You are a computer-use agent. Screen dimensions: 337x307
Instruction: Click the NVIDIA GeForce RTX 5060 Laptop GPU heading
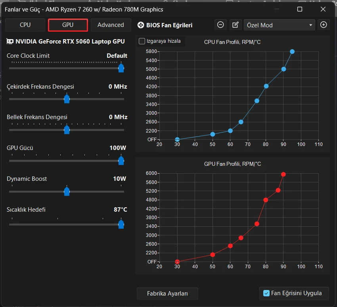(x=70, y=42)
